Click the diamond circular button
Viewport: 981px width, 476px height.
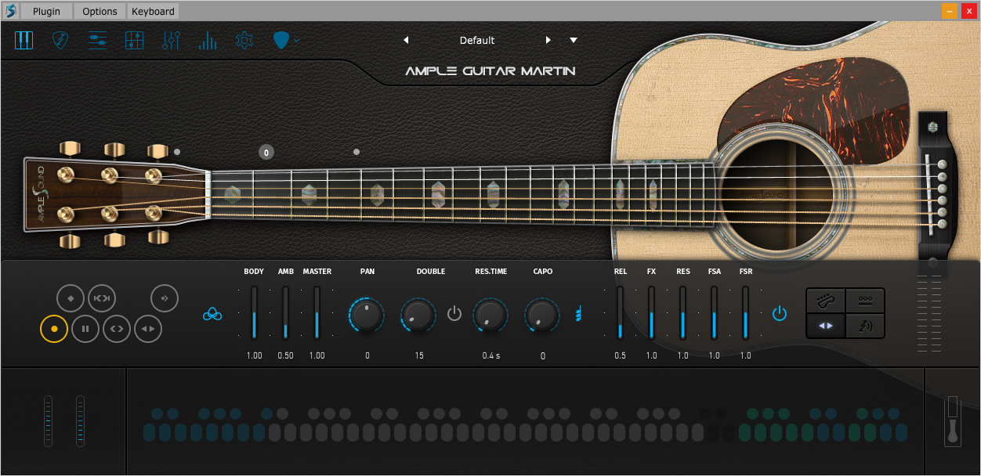coord(71,298)
